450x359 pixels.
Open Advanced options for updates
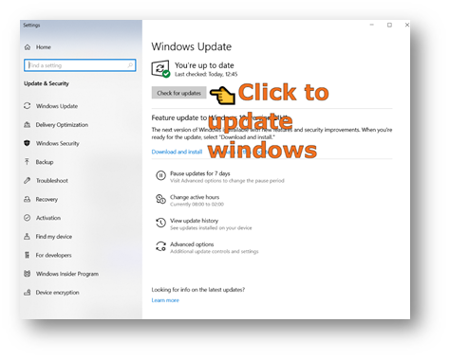[x=192, y=244]
